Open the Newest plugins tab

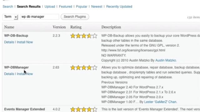tap(97, 7)
